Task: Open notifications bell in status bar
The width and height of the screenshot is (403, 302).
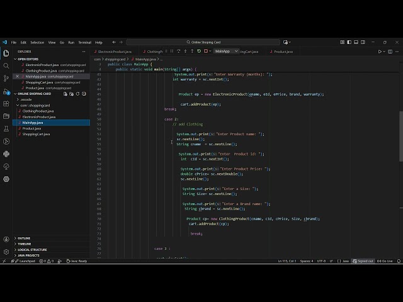Action: (399, 261)
